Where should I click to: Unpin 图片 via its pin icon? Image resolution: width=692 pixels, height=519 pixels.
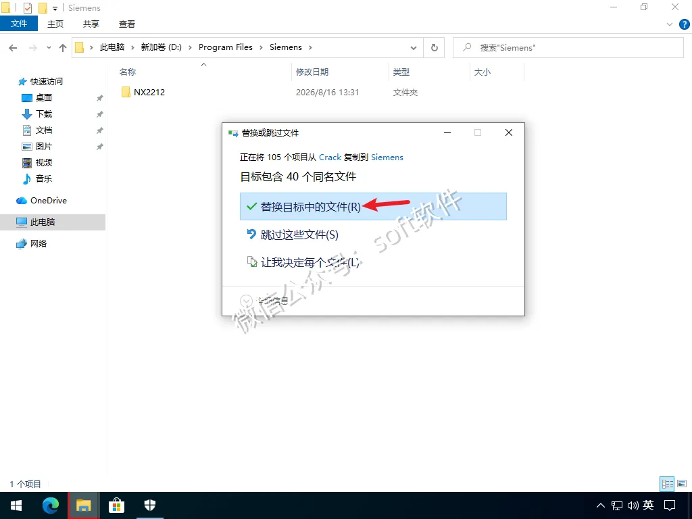100,147
